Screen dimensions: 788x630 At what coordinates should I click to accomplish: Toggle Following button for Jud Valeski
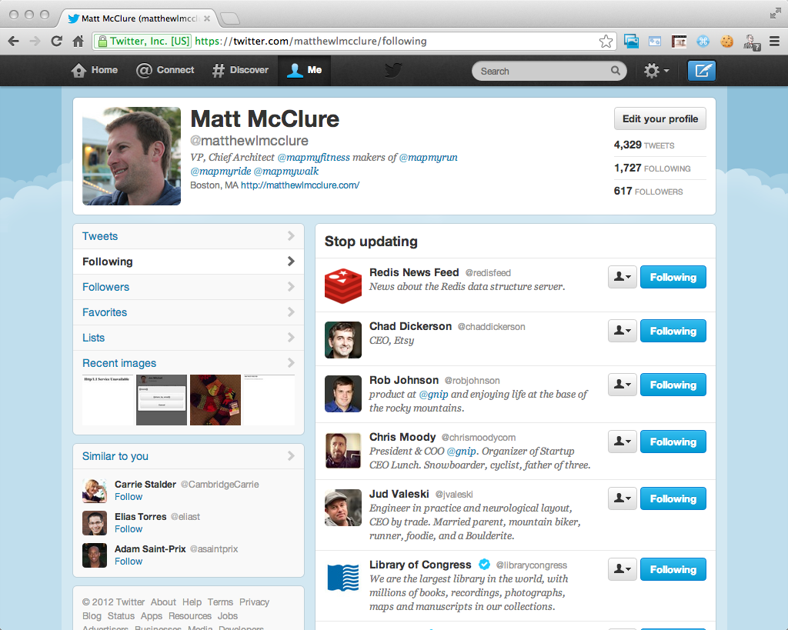click(673, 499)
